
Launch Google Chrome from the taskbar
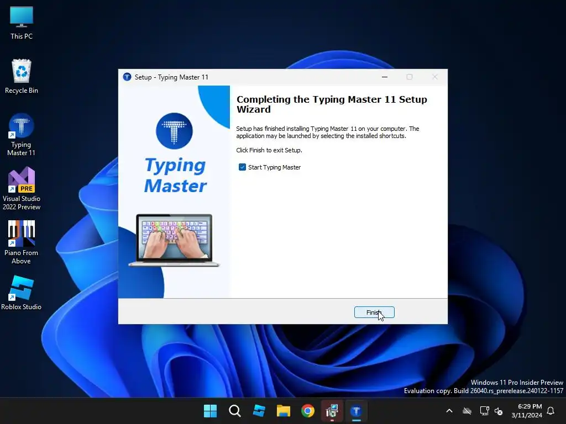click(307, 411)
